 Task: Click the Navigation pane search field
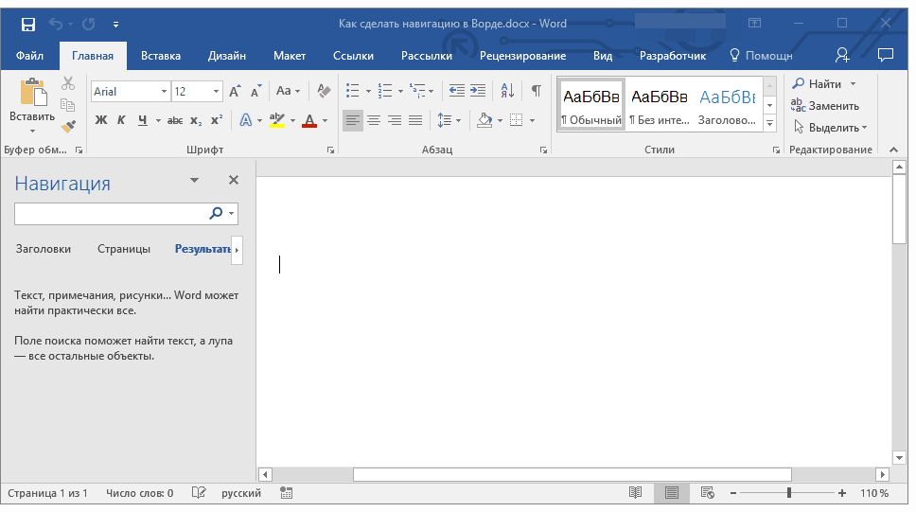pyautogui.click(x=112, y=214)
